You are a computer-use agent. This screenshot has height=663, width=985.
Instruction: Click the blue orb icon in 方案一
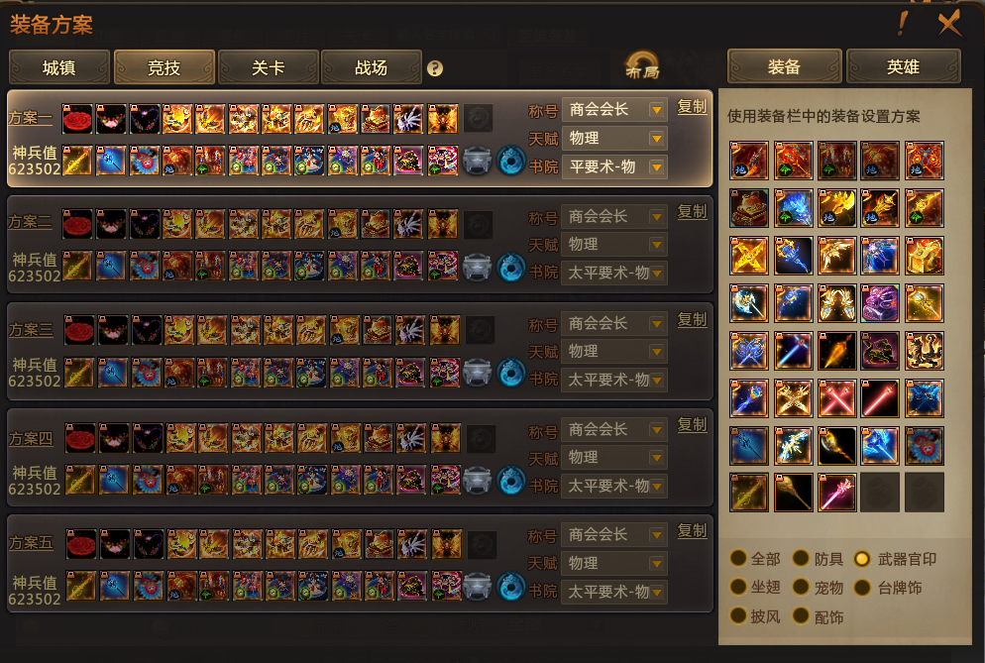point(510,161)
